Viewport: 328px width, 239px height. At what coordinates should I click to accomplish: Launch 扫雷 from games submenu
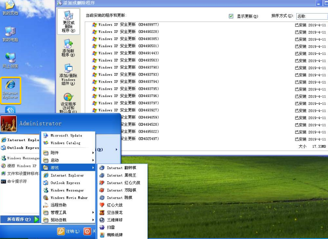(x=111, y=227)
